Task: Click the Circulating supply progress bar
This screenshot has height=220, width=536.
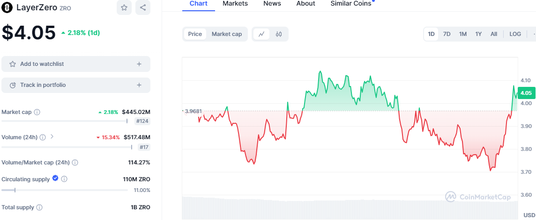Action: (65, 190)
